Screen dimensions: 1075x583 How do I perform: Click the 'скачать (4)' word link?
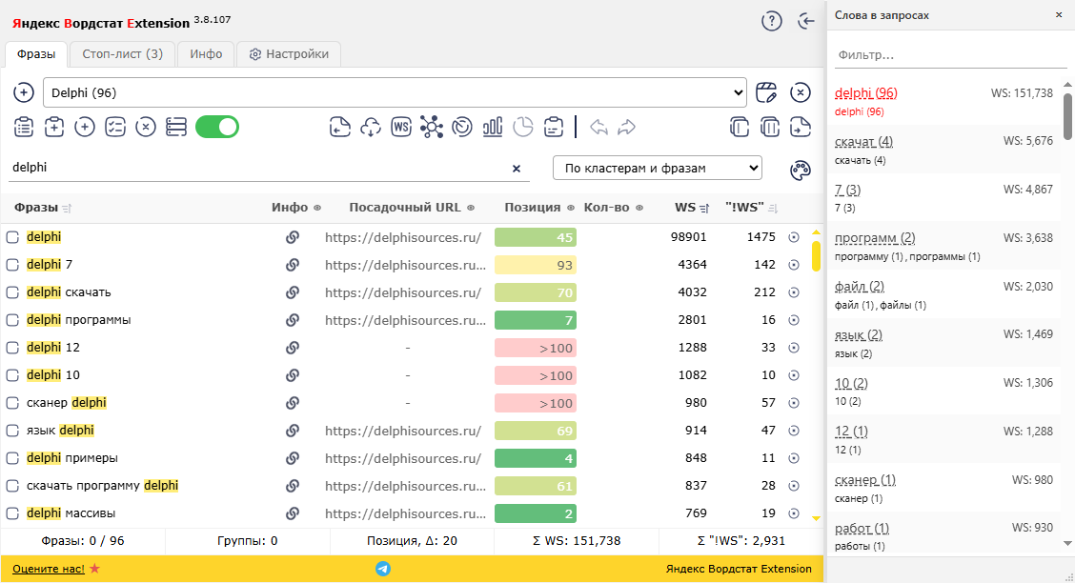(x=863, y=142)
